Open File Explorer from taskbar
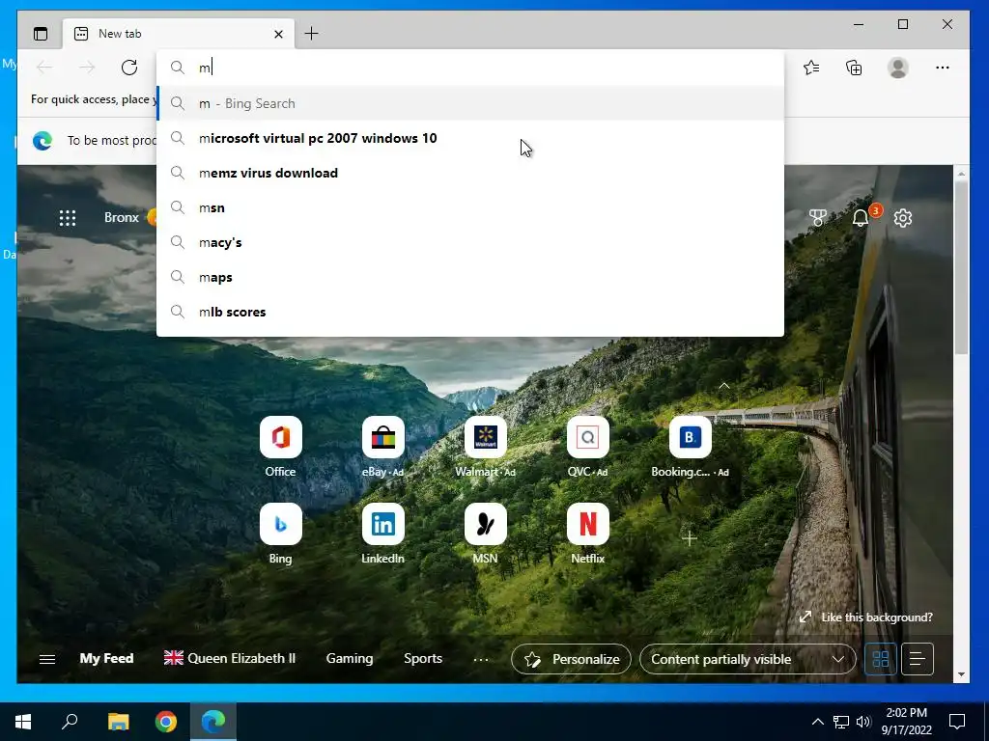 click(x=118, y=722)
